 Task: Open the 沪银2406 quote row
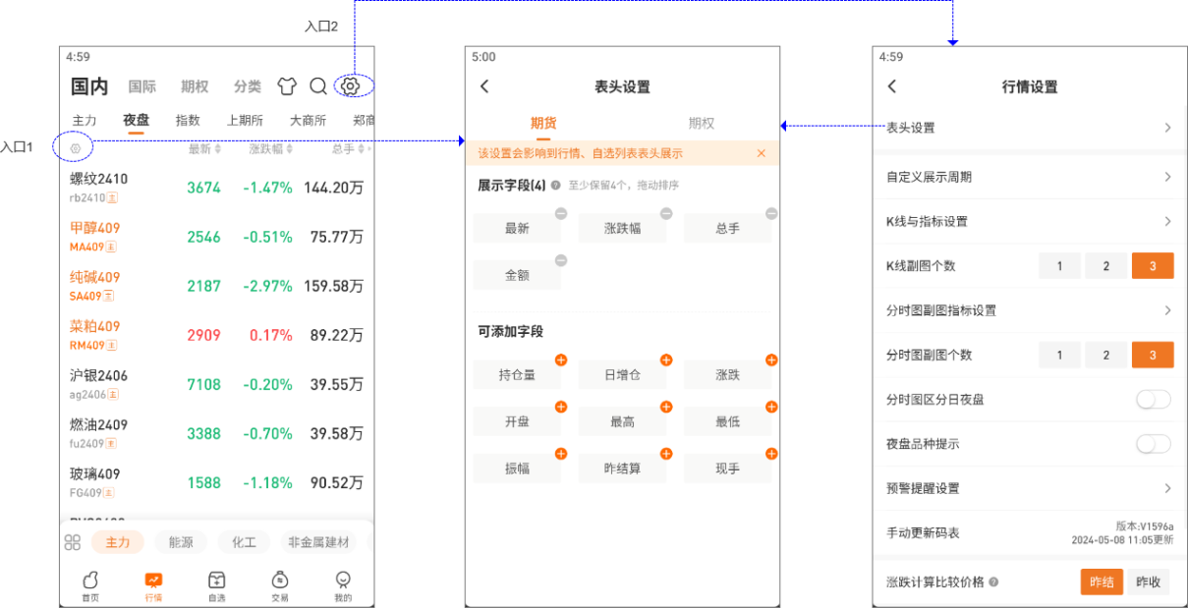pyautogui.click(x=217, y=384)
